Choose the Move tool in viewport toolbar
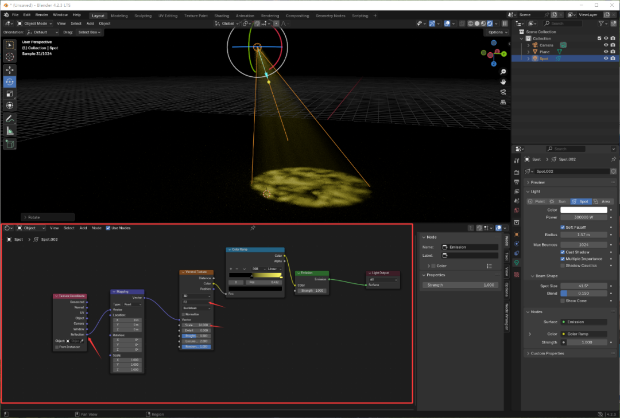This screenshot has width=620, height=418. (10, 70)
